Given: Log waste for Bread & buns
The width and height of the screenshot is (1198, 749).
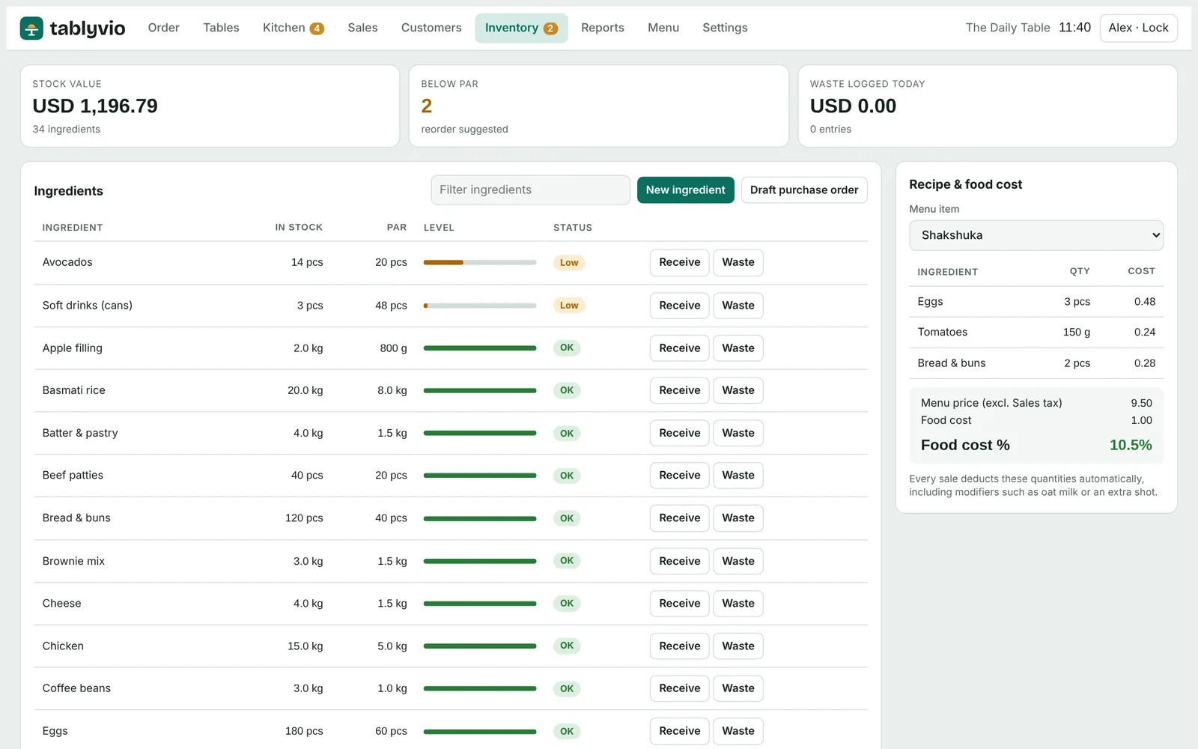Looking at the screenshot, I should tap(738, 518).
